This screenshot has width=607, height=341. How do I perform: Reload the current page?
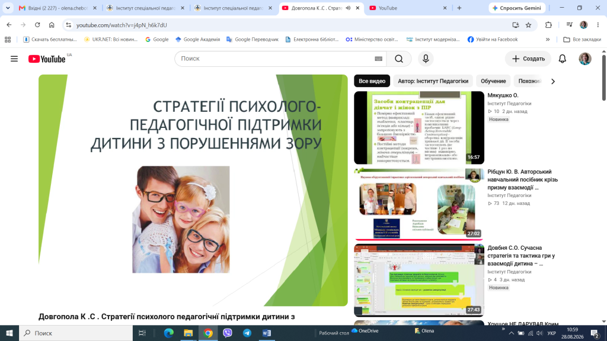pyautogui.click(x=37, y=25)
